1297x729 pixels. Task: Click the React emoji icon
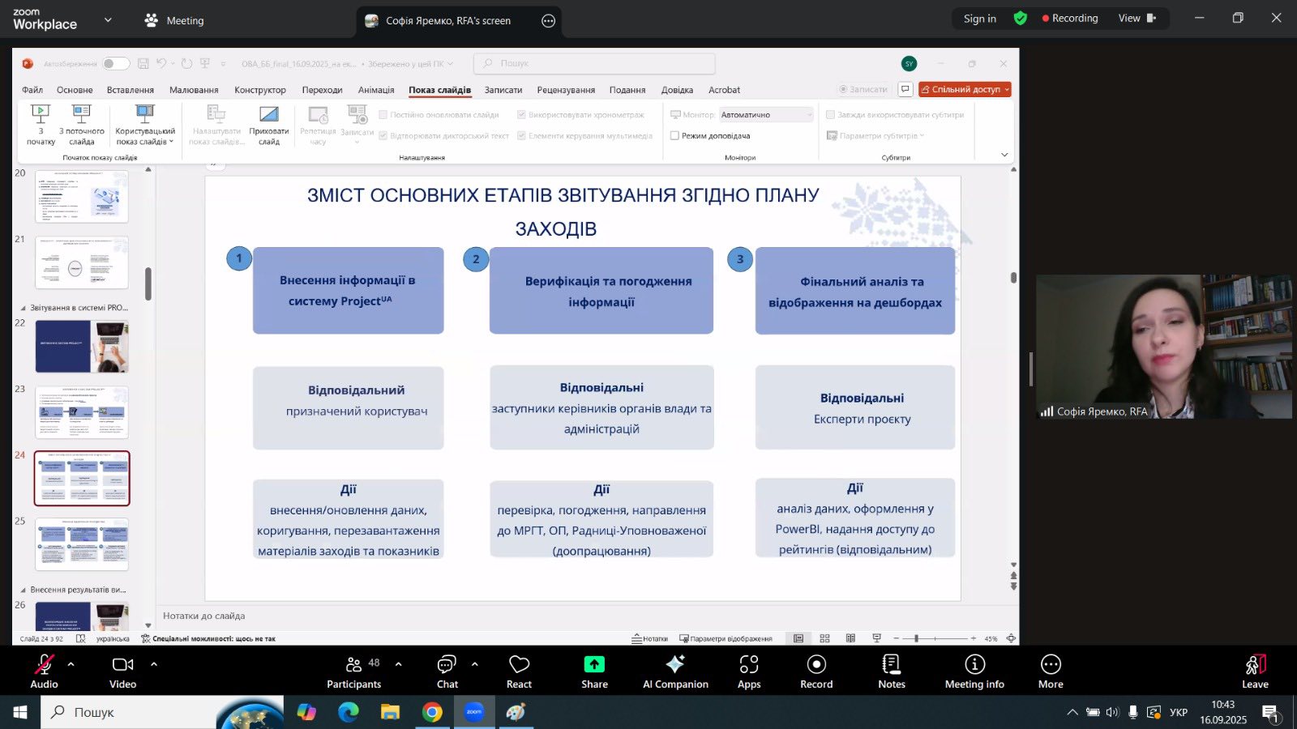click(x=519, y=671)
